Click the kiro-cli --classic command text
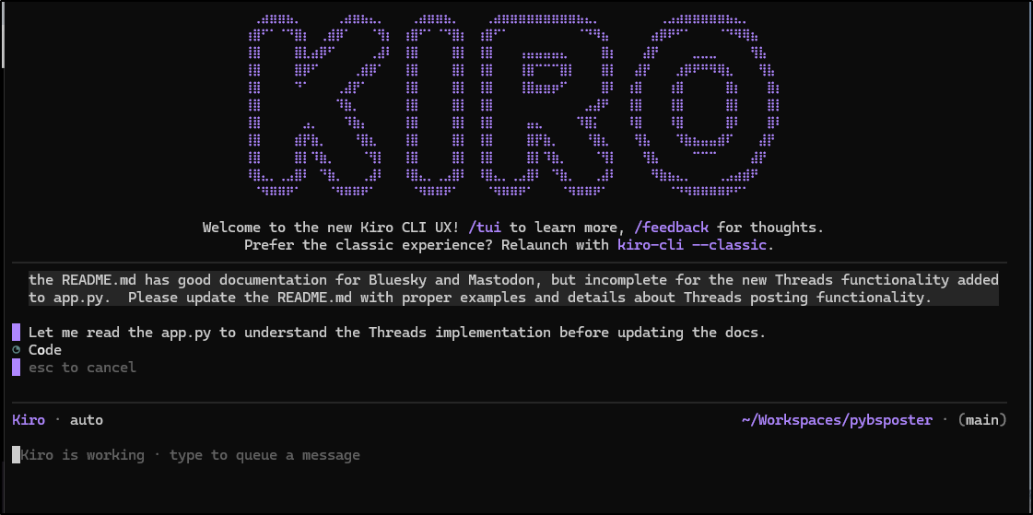Viewport: 1033px width, 515px height. coord(692,245)
